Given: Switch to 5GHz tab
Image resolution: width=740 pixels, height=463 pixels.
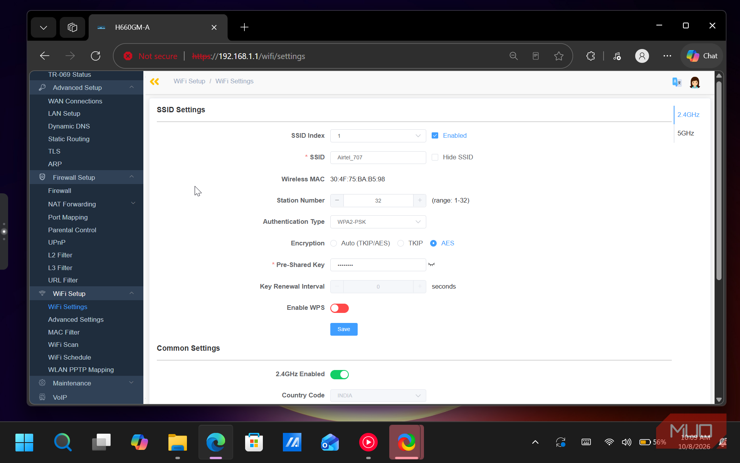Looking at the screenshot, I should click(686, 133).
